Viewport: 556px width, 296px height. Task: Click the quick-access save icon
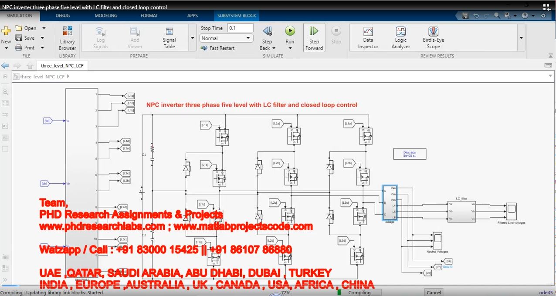465,16
